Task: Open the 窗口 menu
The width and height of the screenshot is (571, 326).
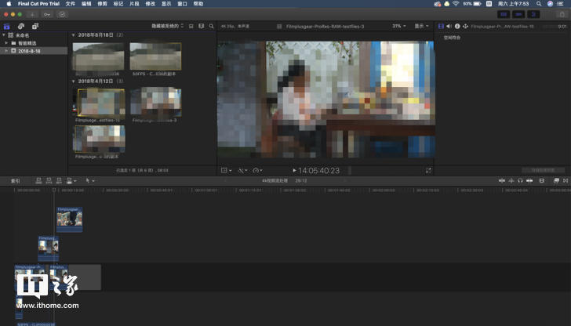Action: [182, 4]
